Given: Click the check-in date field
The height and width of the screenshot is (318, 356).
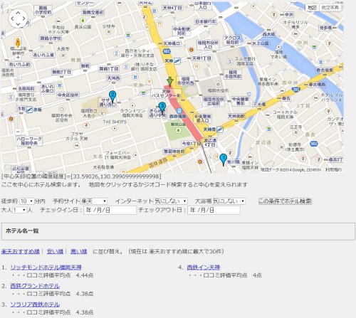Looking at the screenshot, I should pyautogui.click(x=110, y=210).
